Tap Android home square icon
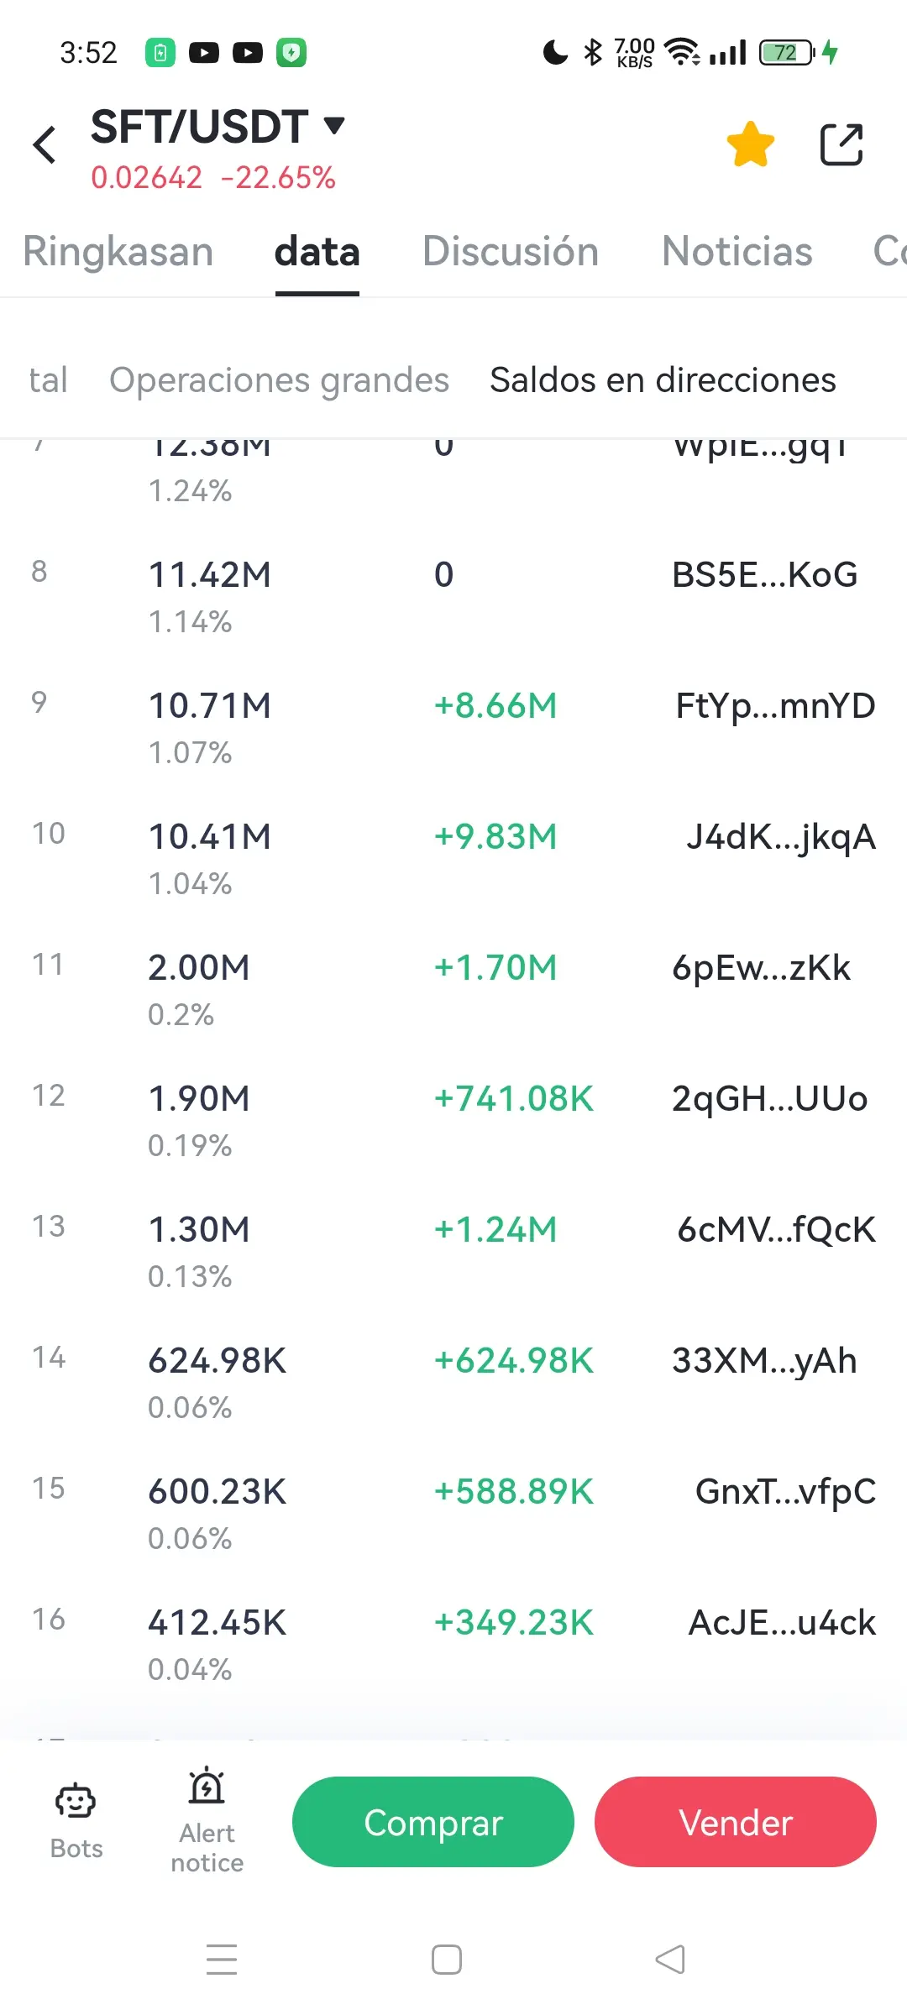Image resolution: width=907 pixels, height=2015 pixels. point(447,1960)
